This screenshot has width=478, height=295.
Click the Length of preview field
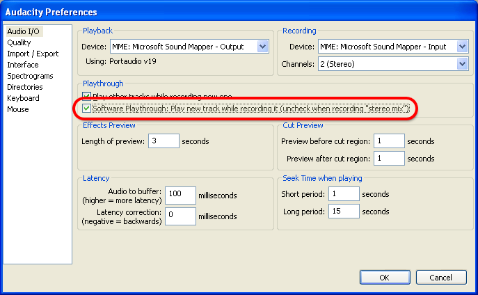pyautogui.click(x=164, y=141)
